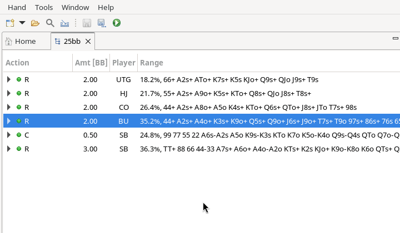Click the magnifying glass search icon
This screenshot has height=233, width=400.
pyautogui.click(x=50, y=23)
